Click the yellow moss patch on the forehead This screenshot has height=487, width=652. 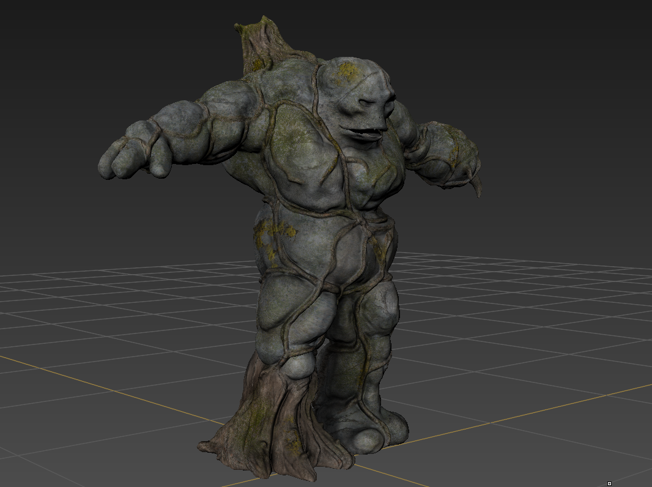347,71
